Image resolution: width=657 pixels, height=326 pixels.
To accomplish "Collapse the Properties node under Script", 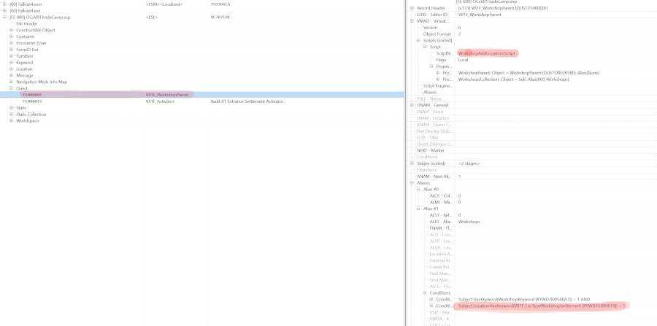I will pyautogui.click(x=431, y=66).
